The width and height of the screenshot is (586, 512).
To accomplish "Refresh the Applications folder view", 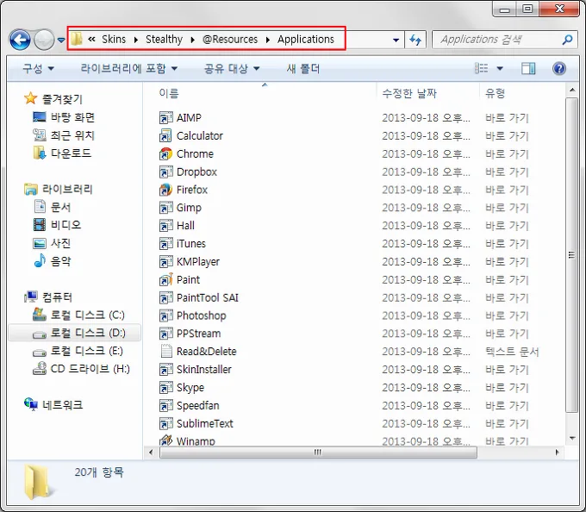I will click(x=415, y=40).
